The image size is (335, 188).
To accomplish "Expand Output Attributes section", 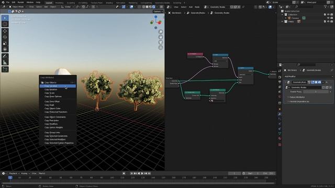I will [x=297, y=97].
